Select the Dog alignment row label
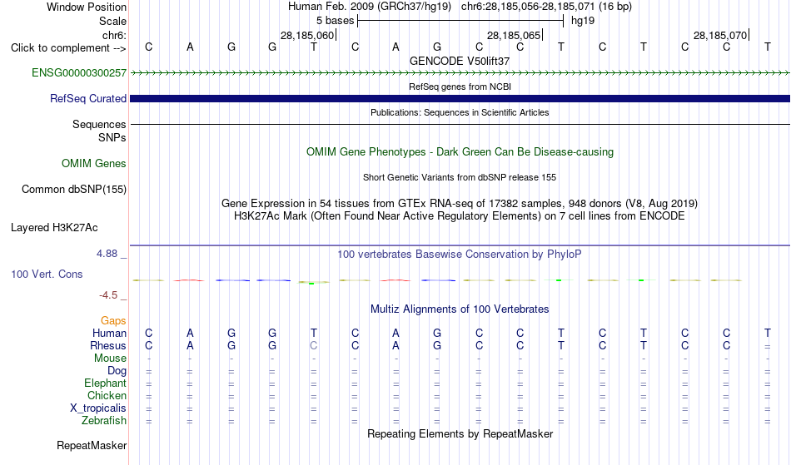This screenshot has width=791, height=465. click(x=117, y=371)
